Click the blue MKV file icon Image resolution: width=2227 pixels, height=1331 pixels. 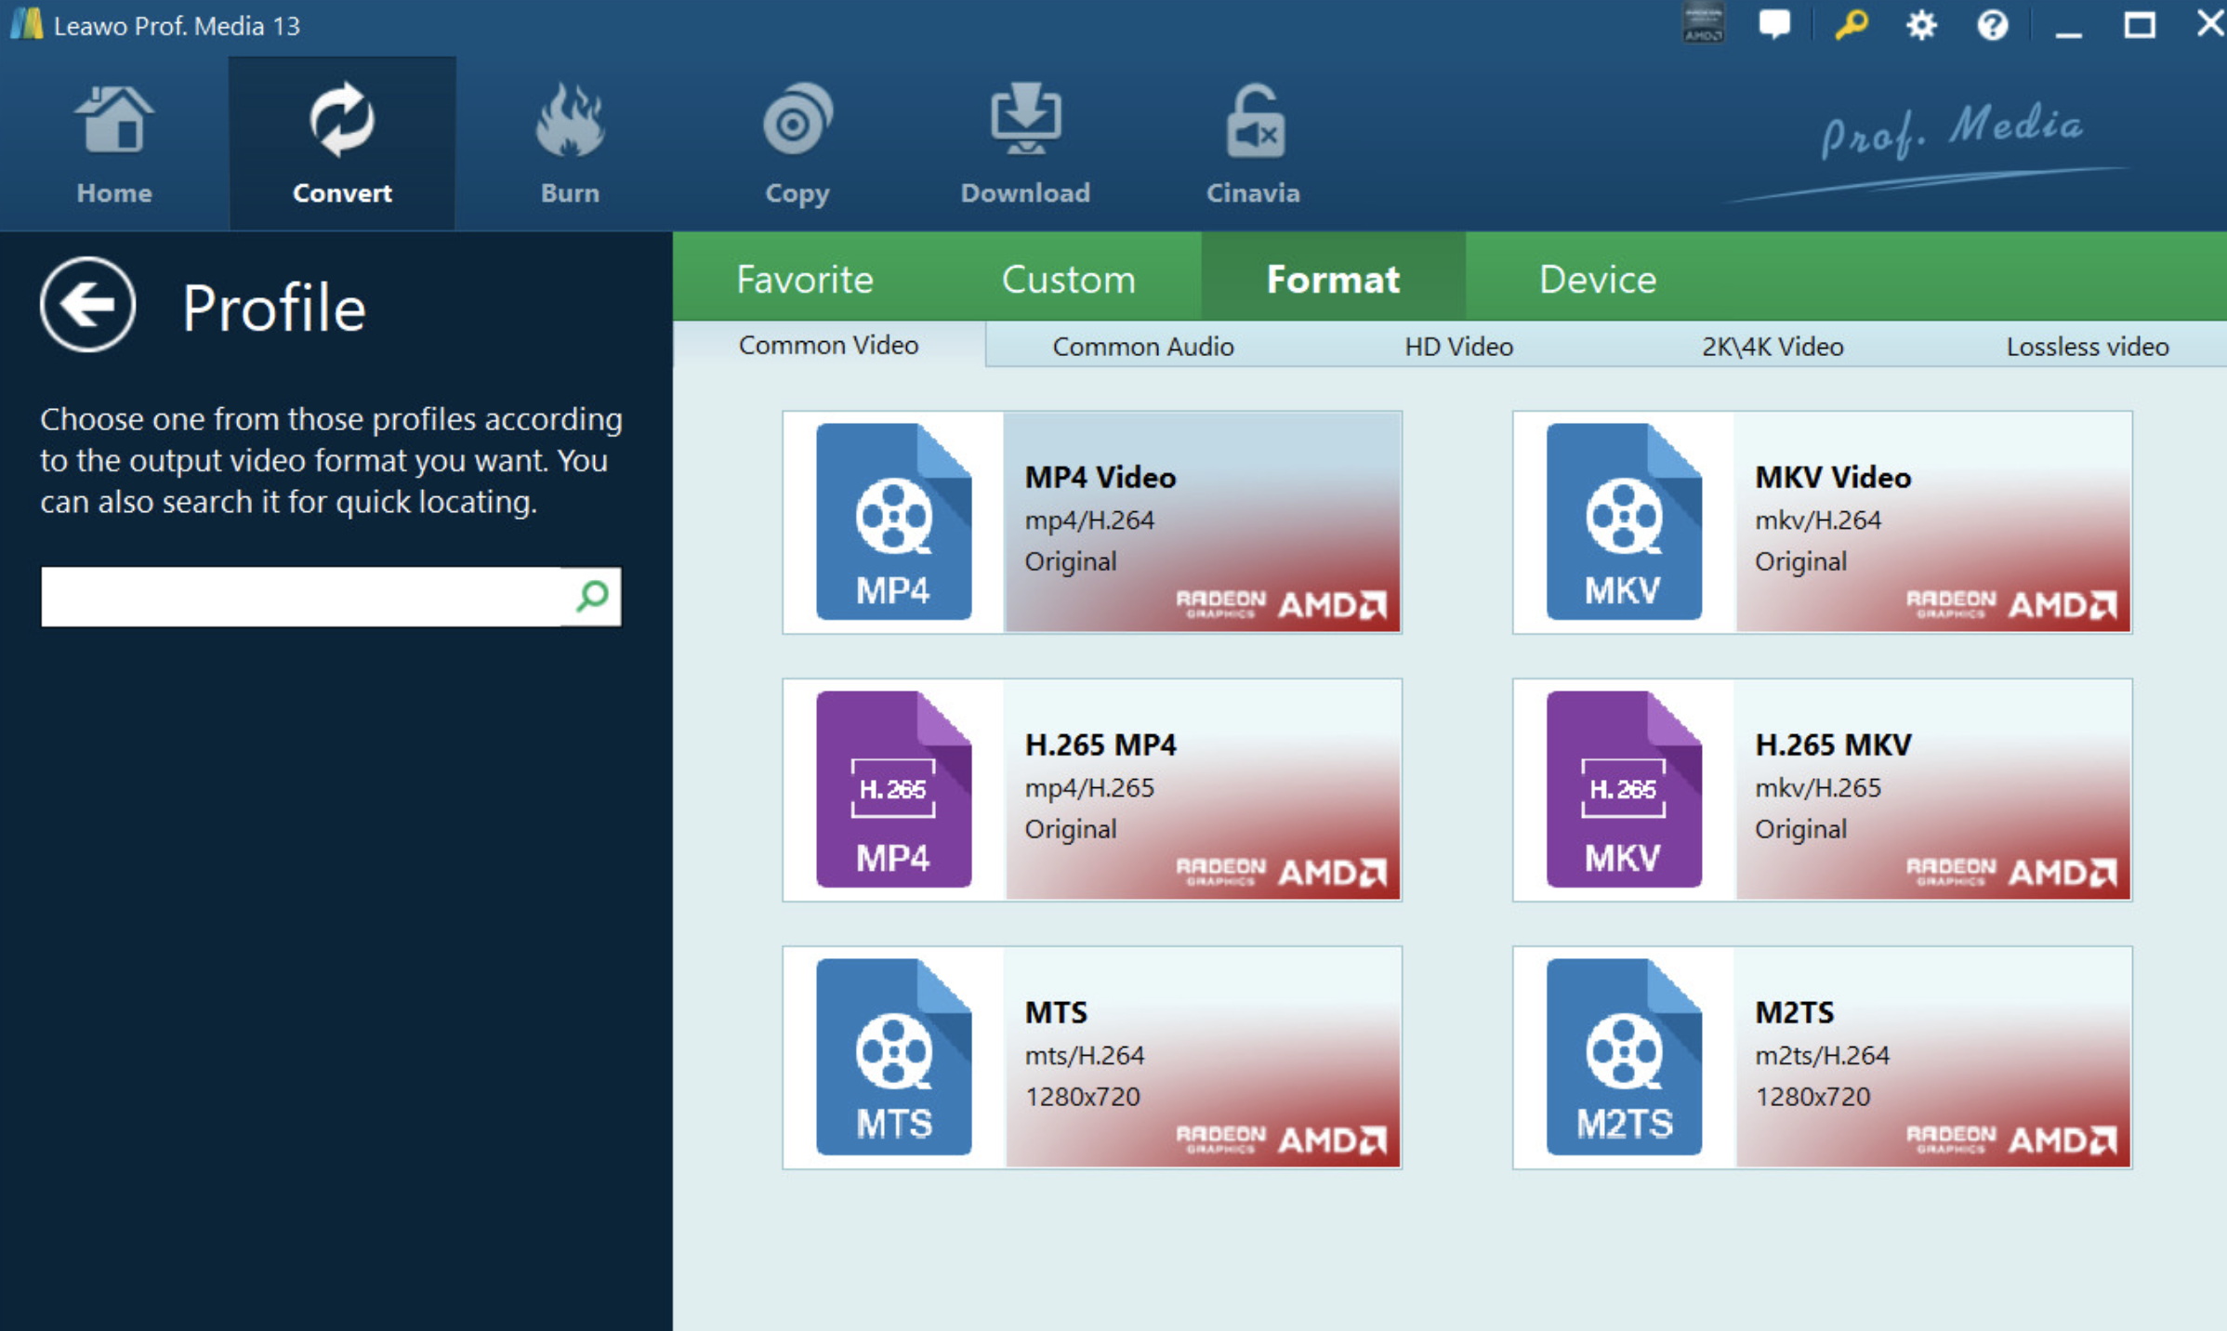1624,521
